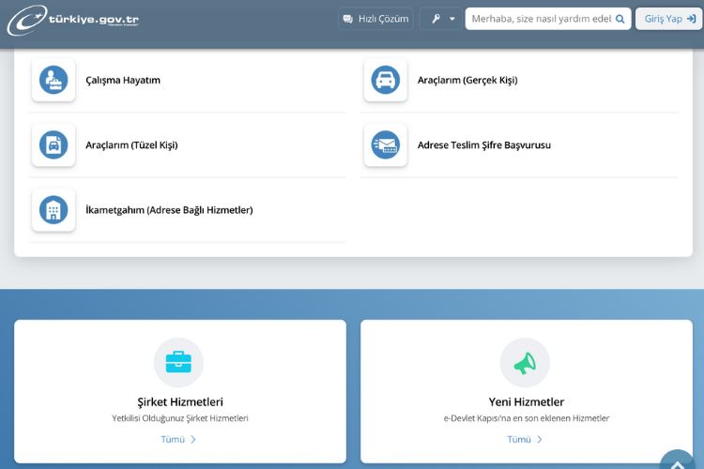Viewport: 704px width, 469px height.
Task: Expand Tümü under Yeni Hizmetler
Action: (x=525, y=439)
